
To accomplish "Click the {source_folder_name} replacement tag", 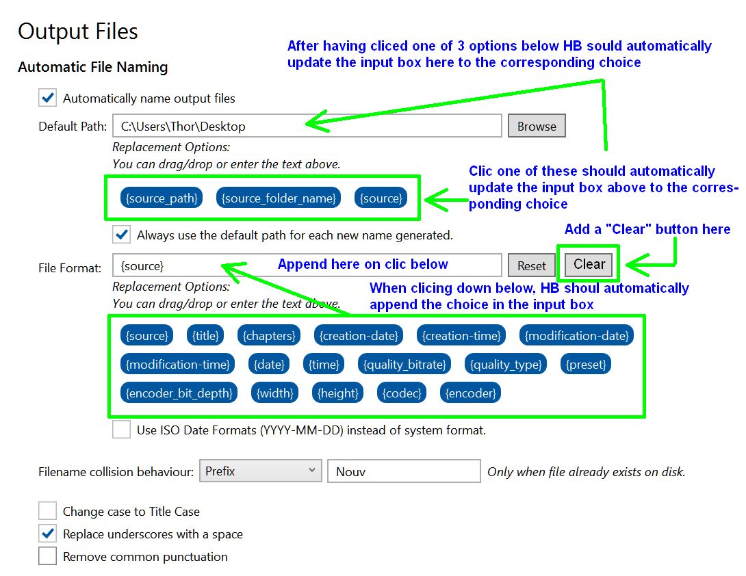I will coord(279,198).
